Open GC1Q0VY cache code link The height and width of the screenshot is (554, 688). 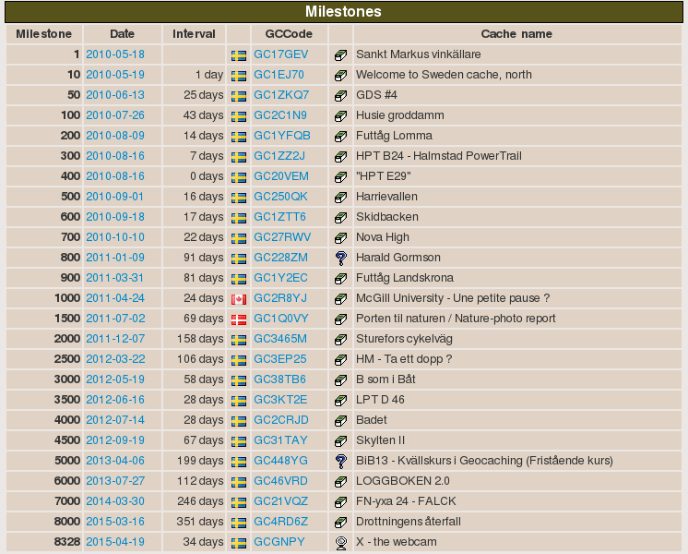[x=280, y=319]
